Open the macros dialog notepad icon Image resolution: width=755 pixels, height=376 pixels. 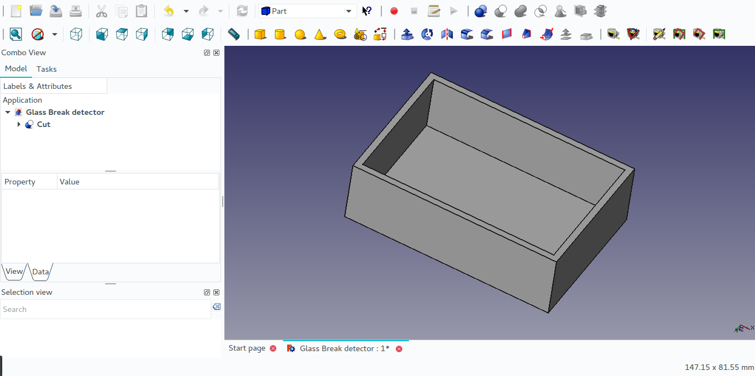[x=434, y=11]
